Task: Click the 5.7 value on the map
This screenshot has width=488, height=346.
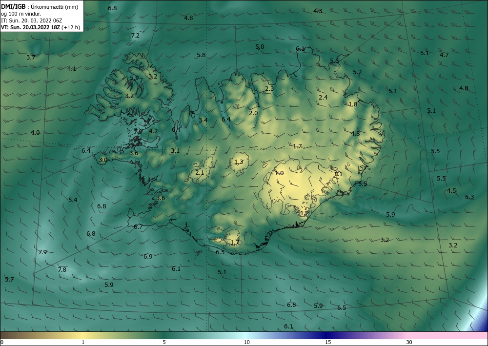Action: [x=9, y=280]
